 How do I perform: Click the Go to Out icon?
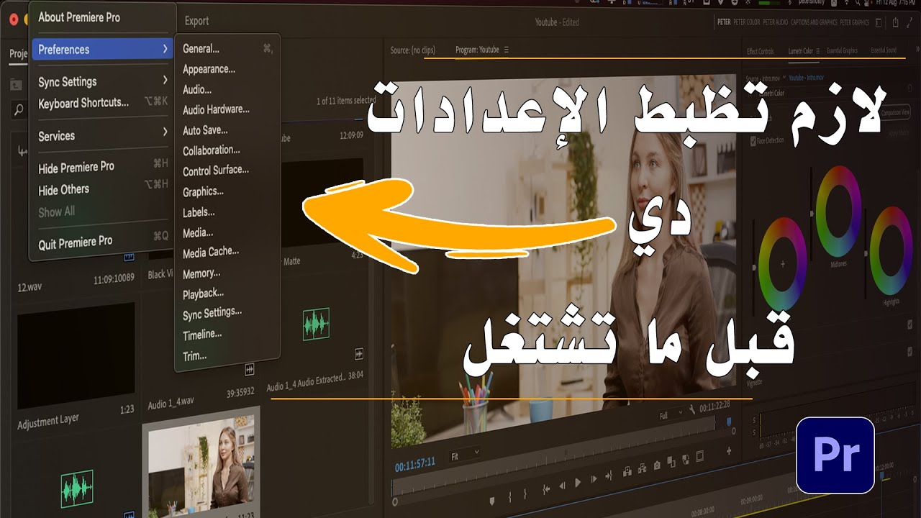609,476
